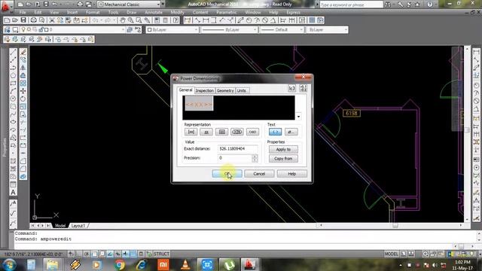Click OK in Power Dimensioning dialog
The width and height of the screenshot is (482, 271).
point(227,174)
